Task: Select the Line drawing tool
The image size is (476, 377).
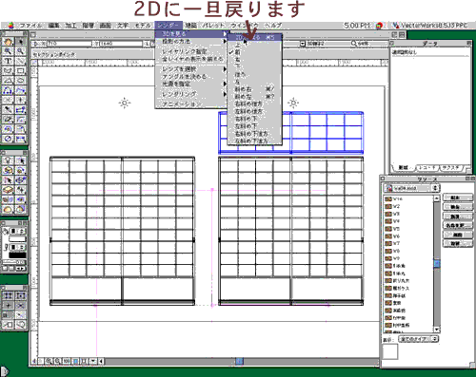Action: pyautogui.click(x=21, y=61)
